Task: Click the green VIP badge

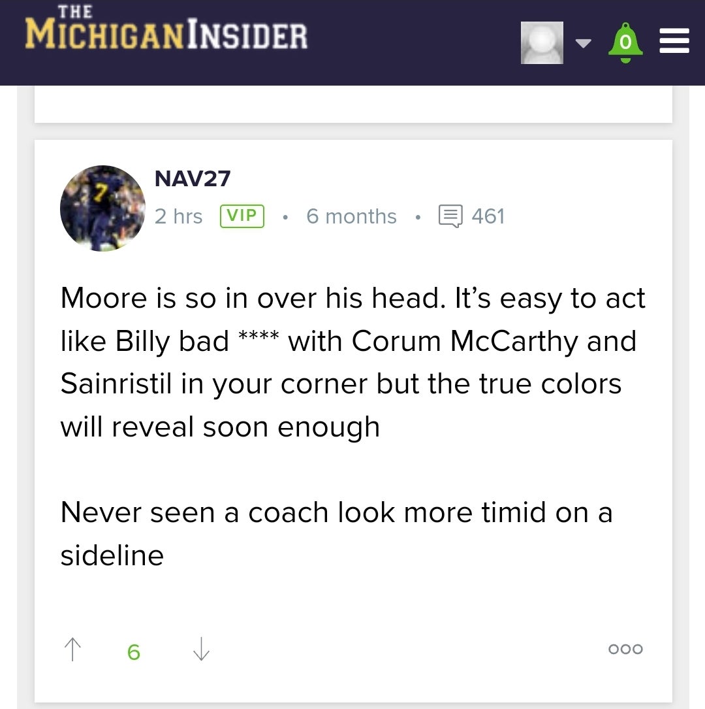Action: 242,216
